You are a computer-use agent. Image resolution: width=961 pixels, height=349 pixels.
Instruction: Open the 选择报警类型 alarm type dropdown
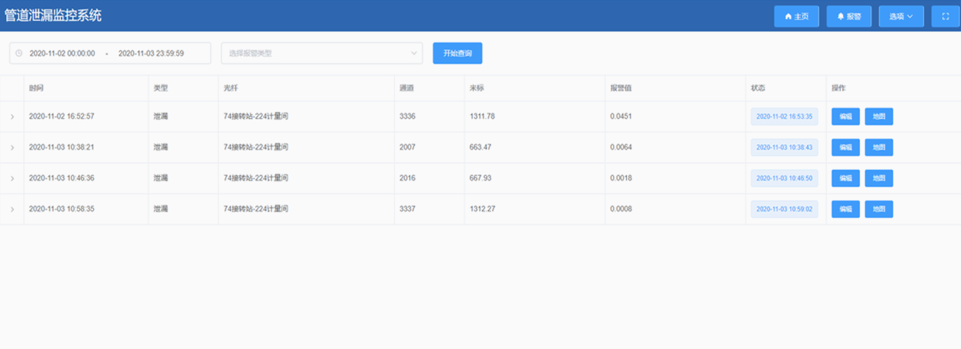321,53
